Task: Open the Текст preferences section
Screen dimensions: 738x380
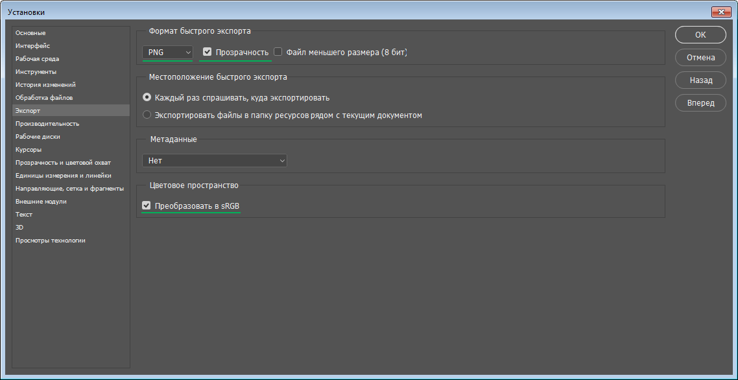Action: (x=71, y=214)
